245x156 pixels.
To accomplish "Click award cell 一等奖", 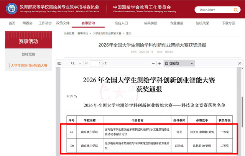I will [225, 132].
